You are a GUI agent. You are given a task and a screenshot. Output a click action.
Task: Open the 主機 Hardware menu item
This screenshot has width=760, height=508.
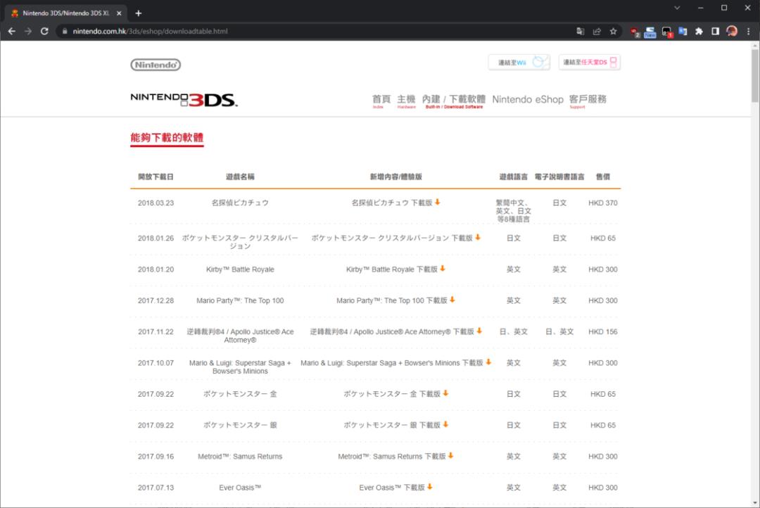click(406, 101)
